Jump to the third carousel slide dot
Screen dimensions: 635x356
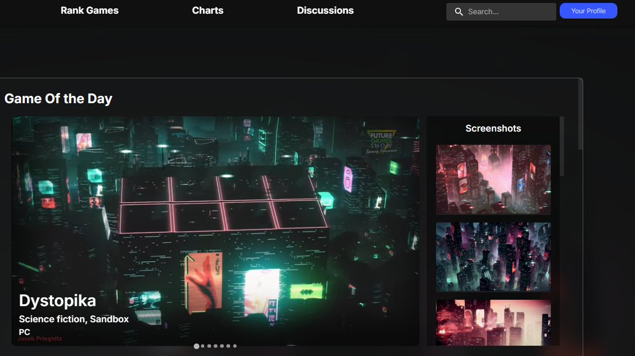(x=209, y=346)
